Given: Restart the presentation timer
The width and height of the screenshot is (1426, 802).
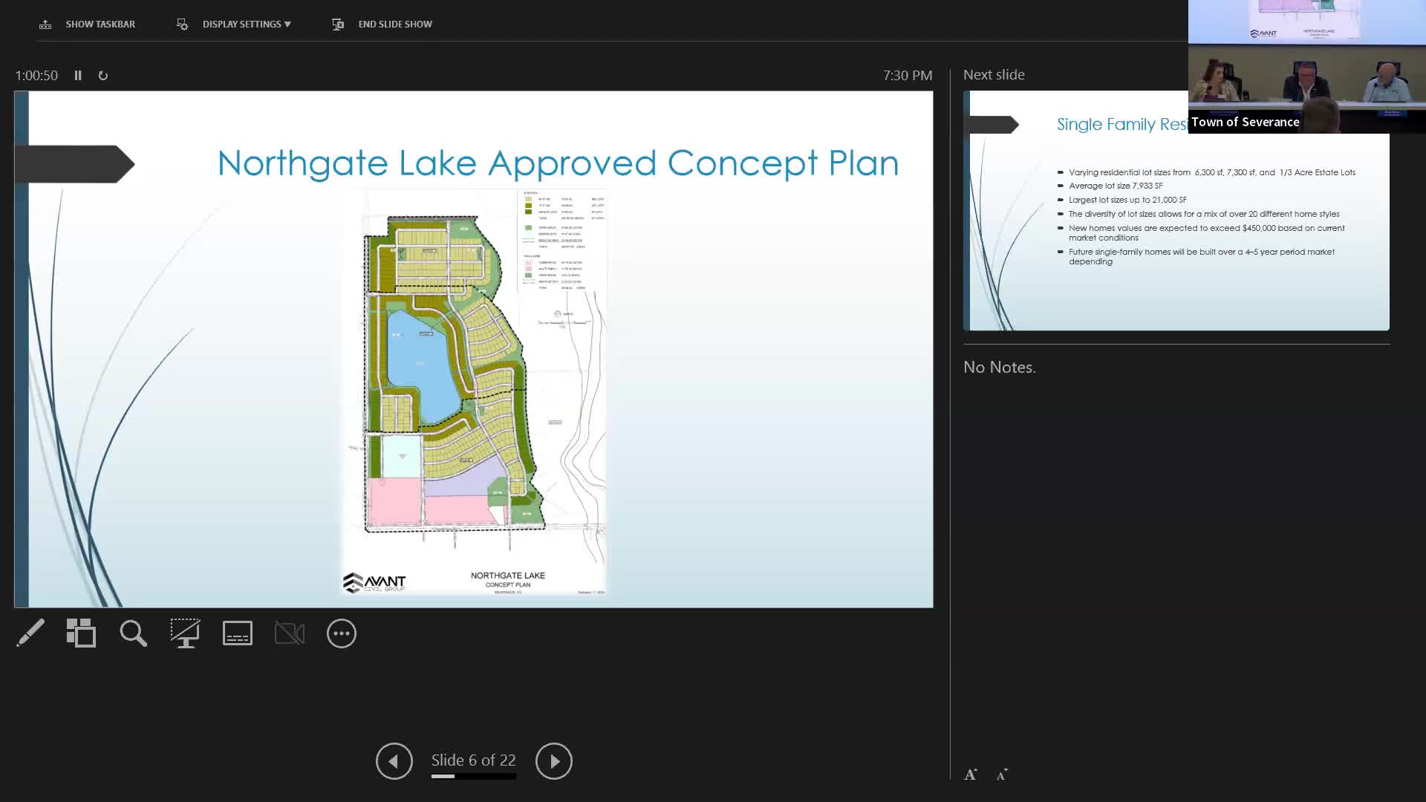Looking at the screenshot, I should click(103, 76).
